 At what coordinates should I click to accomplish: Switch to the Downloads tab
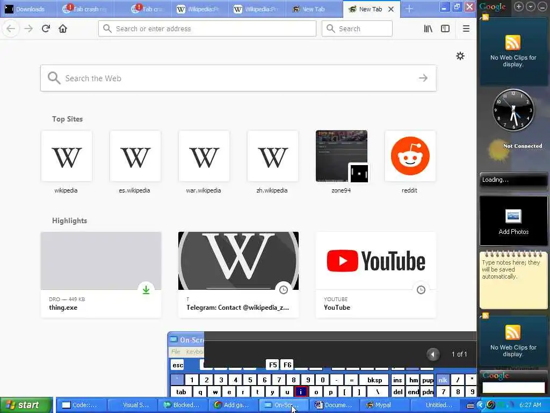click(x=28, y=9)
